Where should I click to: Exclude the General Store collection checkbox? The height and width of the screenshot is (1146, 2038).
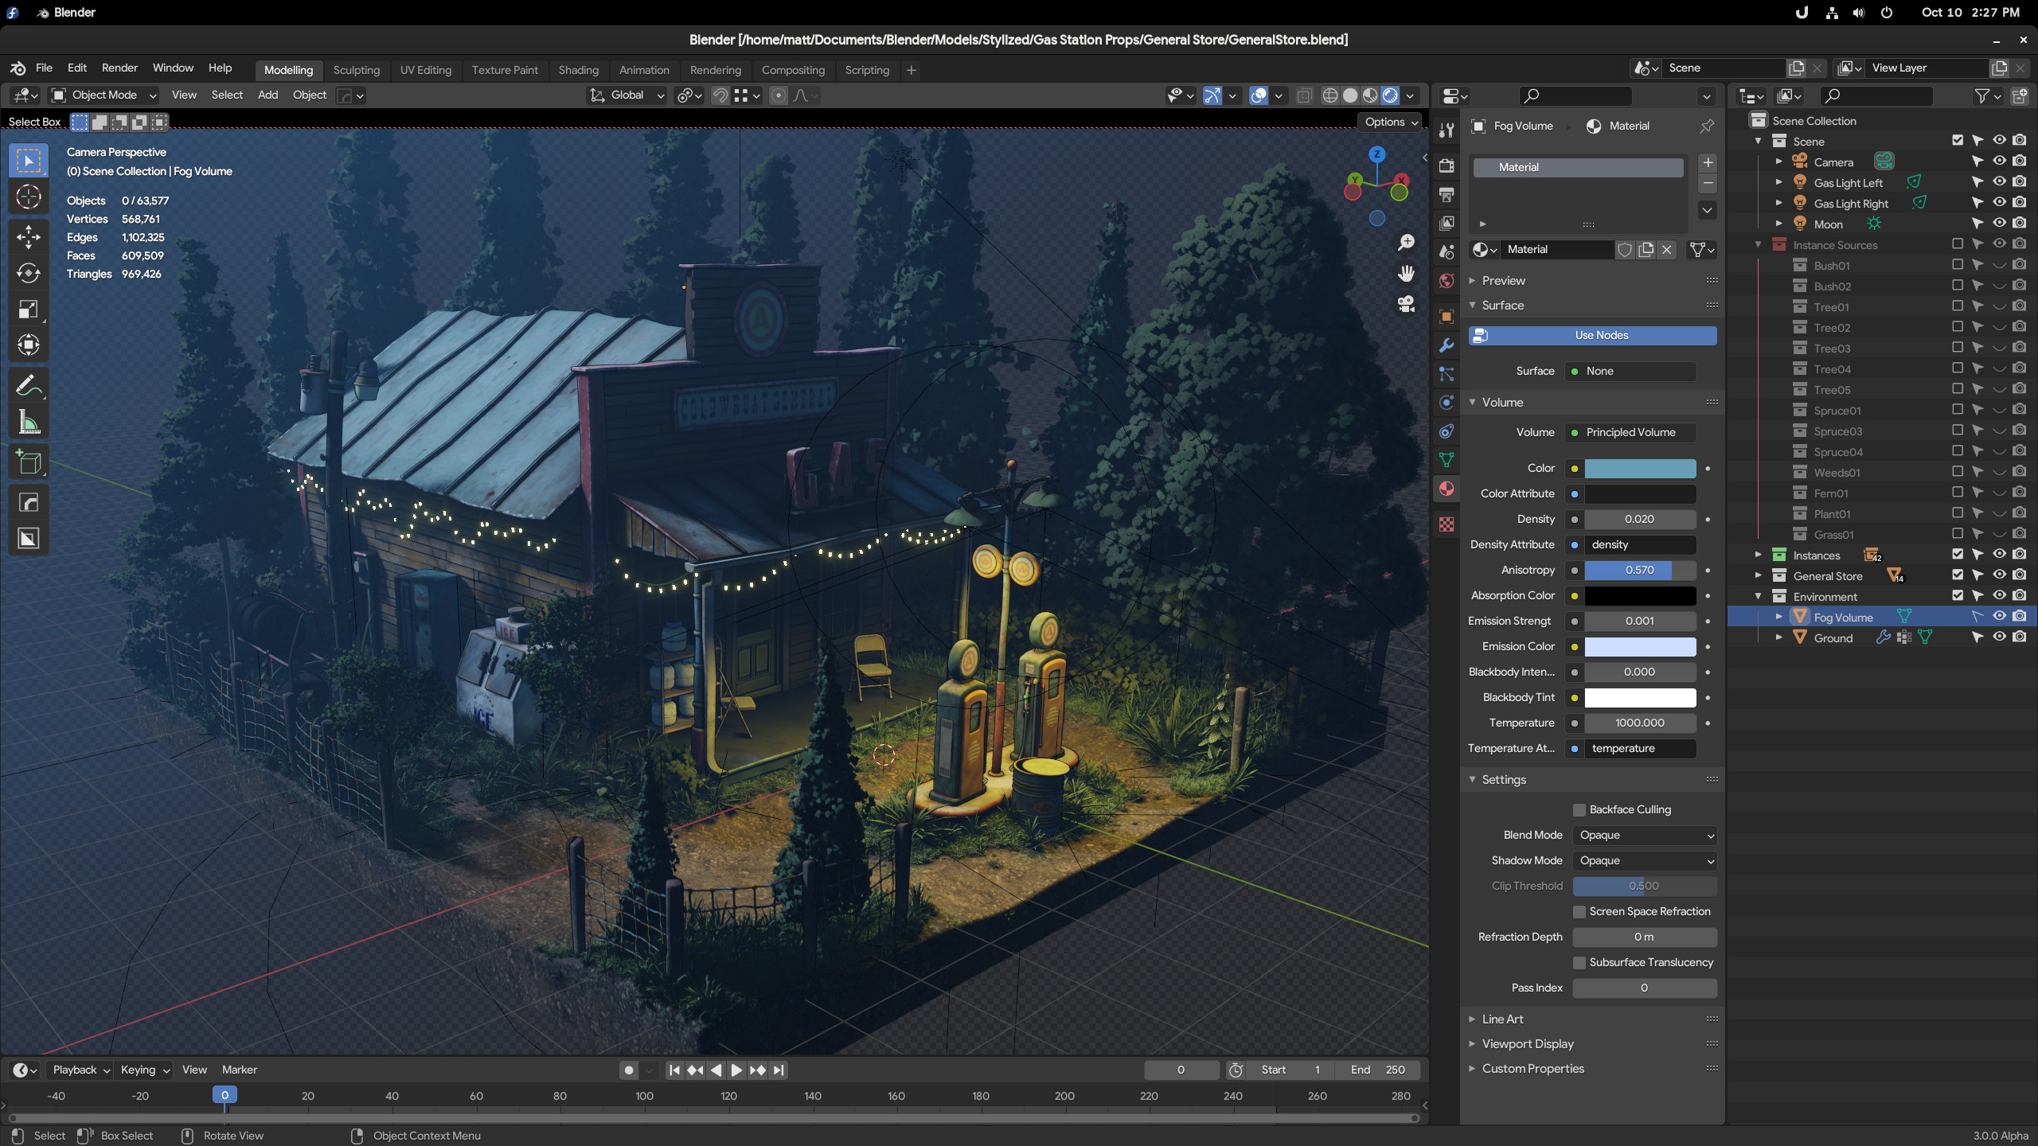[1958, 575]
